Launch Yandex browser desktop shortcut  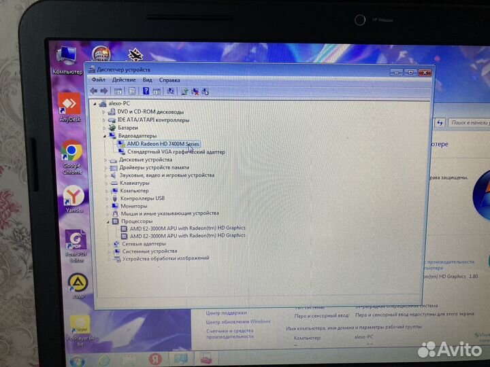point(74,199)
